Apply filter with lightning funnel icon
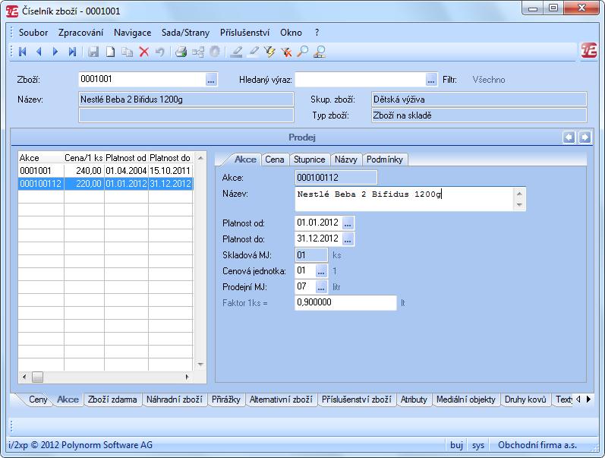Viewport: 605px width, 458px height. (x=269, y=52)
